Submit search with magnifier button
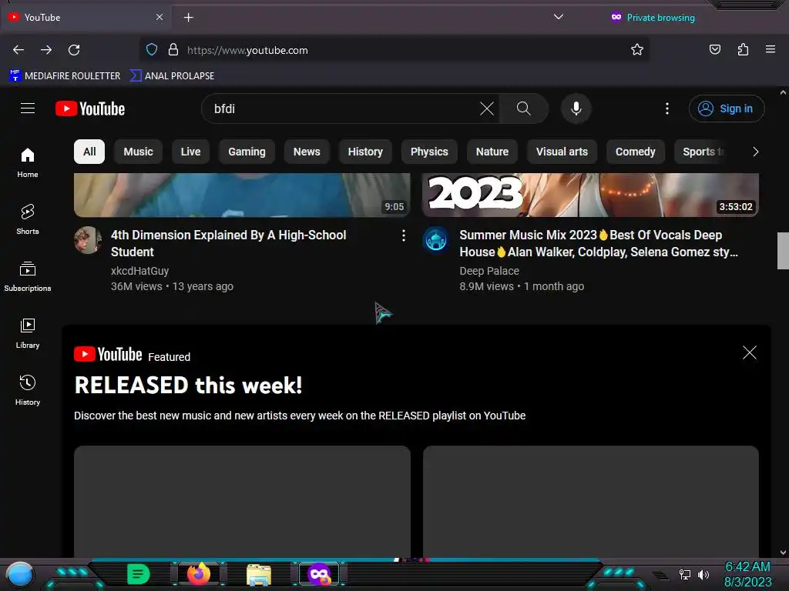 [523, 109]
